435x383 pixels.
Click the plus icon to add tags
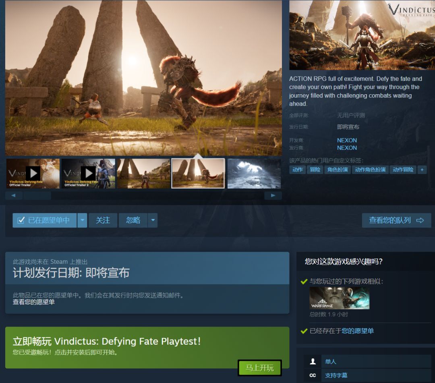click(422, 170)
